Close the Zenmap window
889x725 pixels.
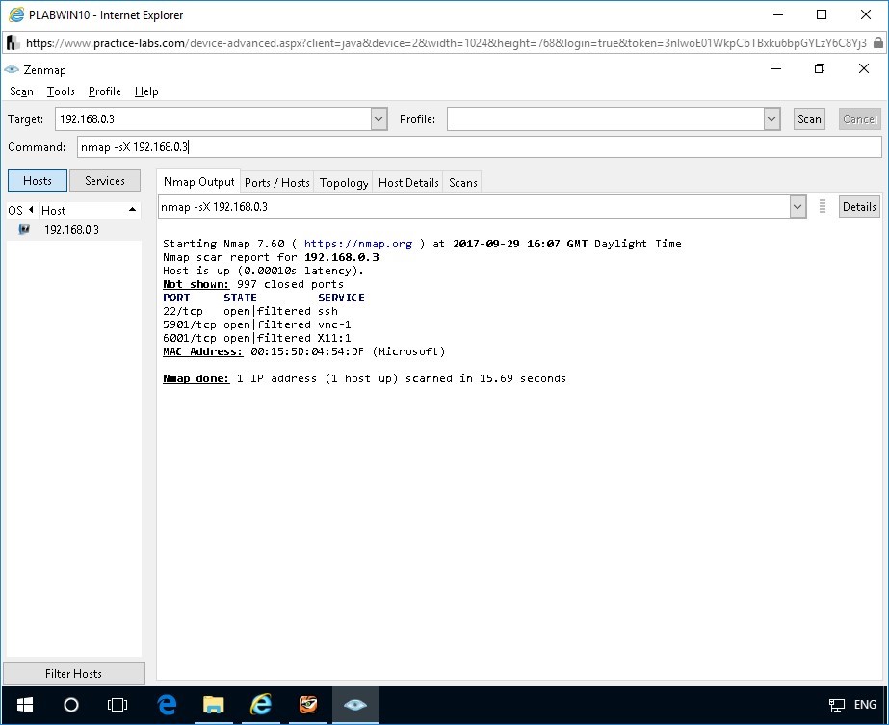point(864,68)
